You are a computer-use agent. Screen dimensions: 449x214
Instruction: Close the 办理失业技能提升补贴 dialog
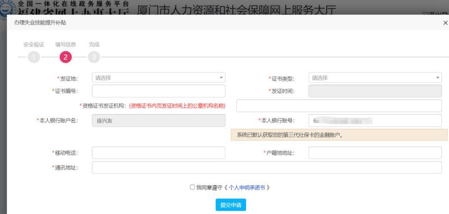445,23
